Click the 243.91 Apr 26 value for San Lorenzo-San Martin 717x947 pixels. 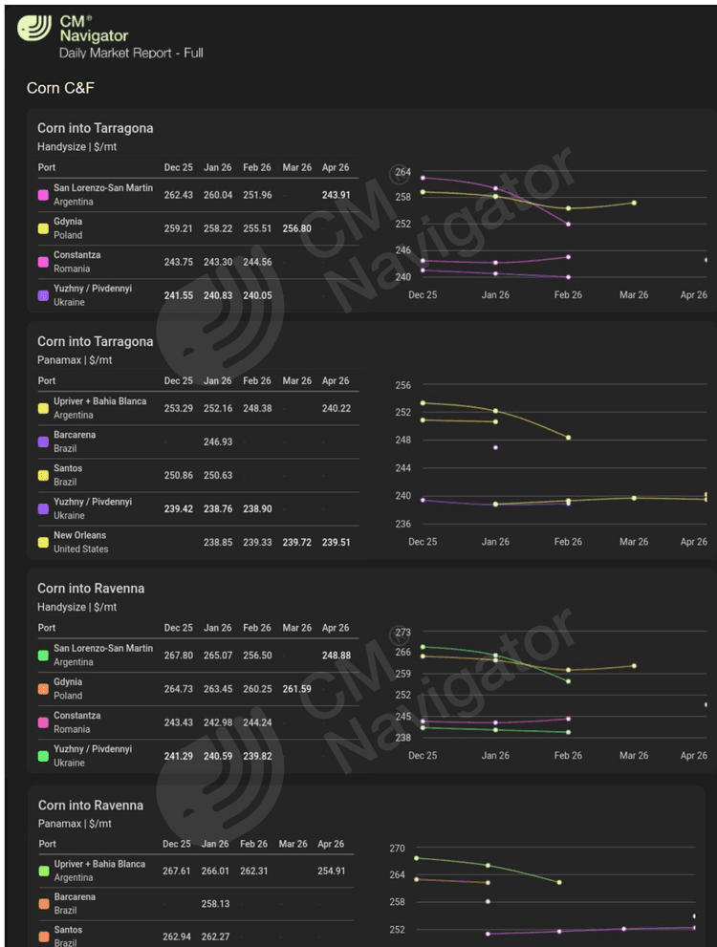[x=336, y=195]
